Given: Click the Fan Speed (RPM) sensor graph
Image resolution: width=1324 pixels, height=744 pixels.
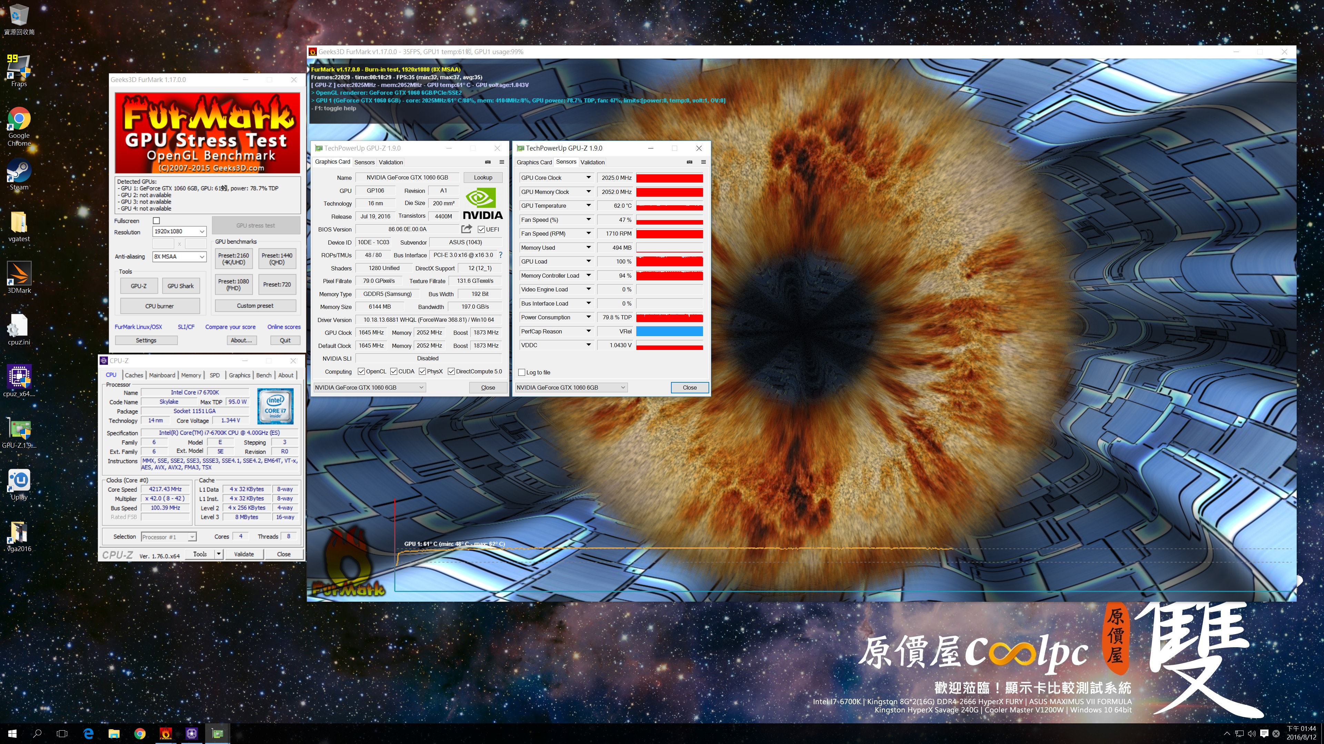Looking at the screenshot, I should (669, 234).
